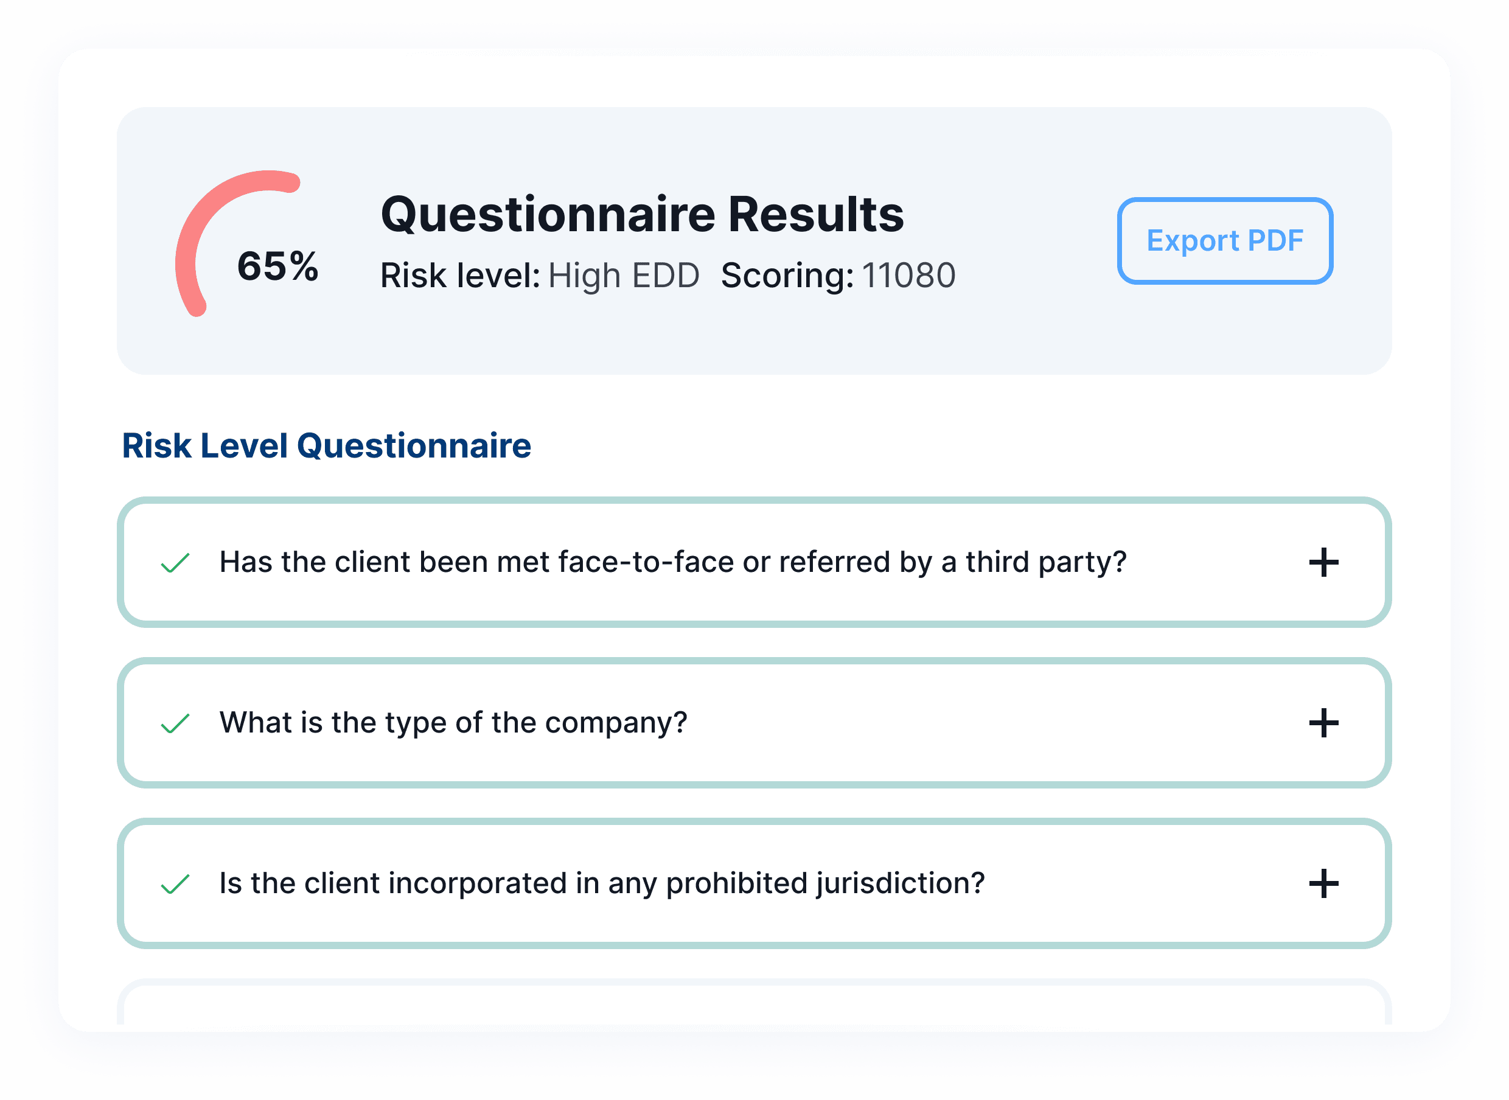The image size is (1509, 1100).
Task: Expand the face-to-face question with plus icon
Action: tap(1323, 563)
